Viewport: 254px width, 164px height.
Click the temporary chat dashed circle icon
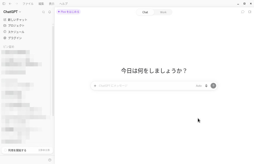pyautogui.click(x=243, y=12)
